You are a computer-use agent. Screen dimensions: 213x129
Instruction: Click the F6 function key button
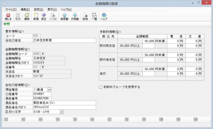(x=92, y=119)
